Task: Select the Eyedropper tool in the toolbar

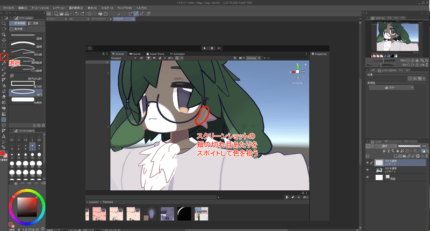Action: pos(4,57)
